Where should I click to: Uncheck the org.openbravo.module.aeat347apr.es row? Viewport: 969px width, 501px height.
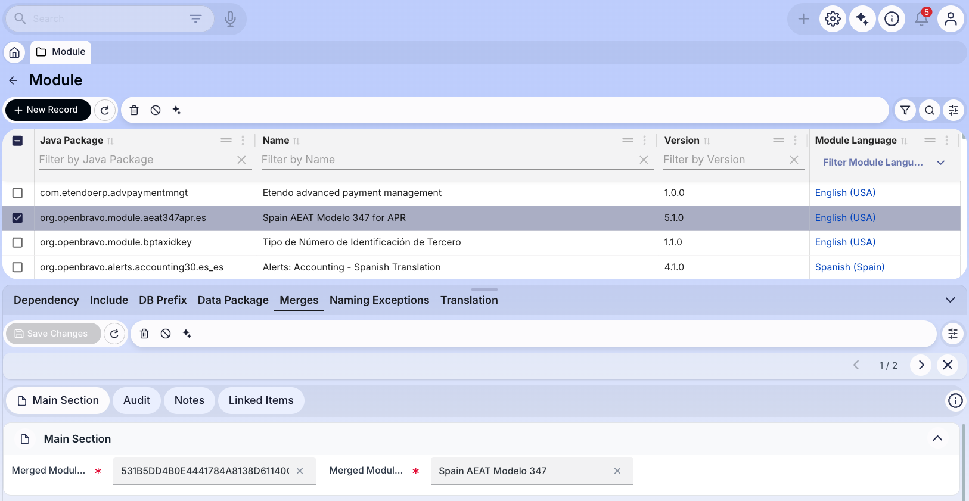coord(18,218)
